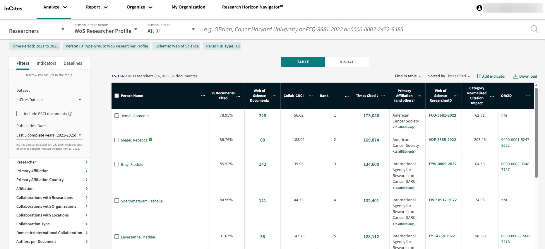Open % Documents Cited column options
Screen dimensions: 545x249
[x=238, y=96]
